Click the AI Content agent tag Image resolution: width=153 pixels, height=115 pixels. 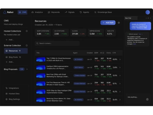coord(78,59)
